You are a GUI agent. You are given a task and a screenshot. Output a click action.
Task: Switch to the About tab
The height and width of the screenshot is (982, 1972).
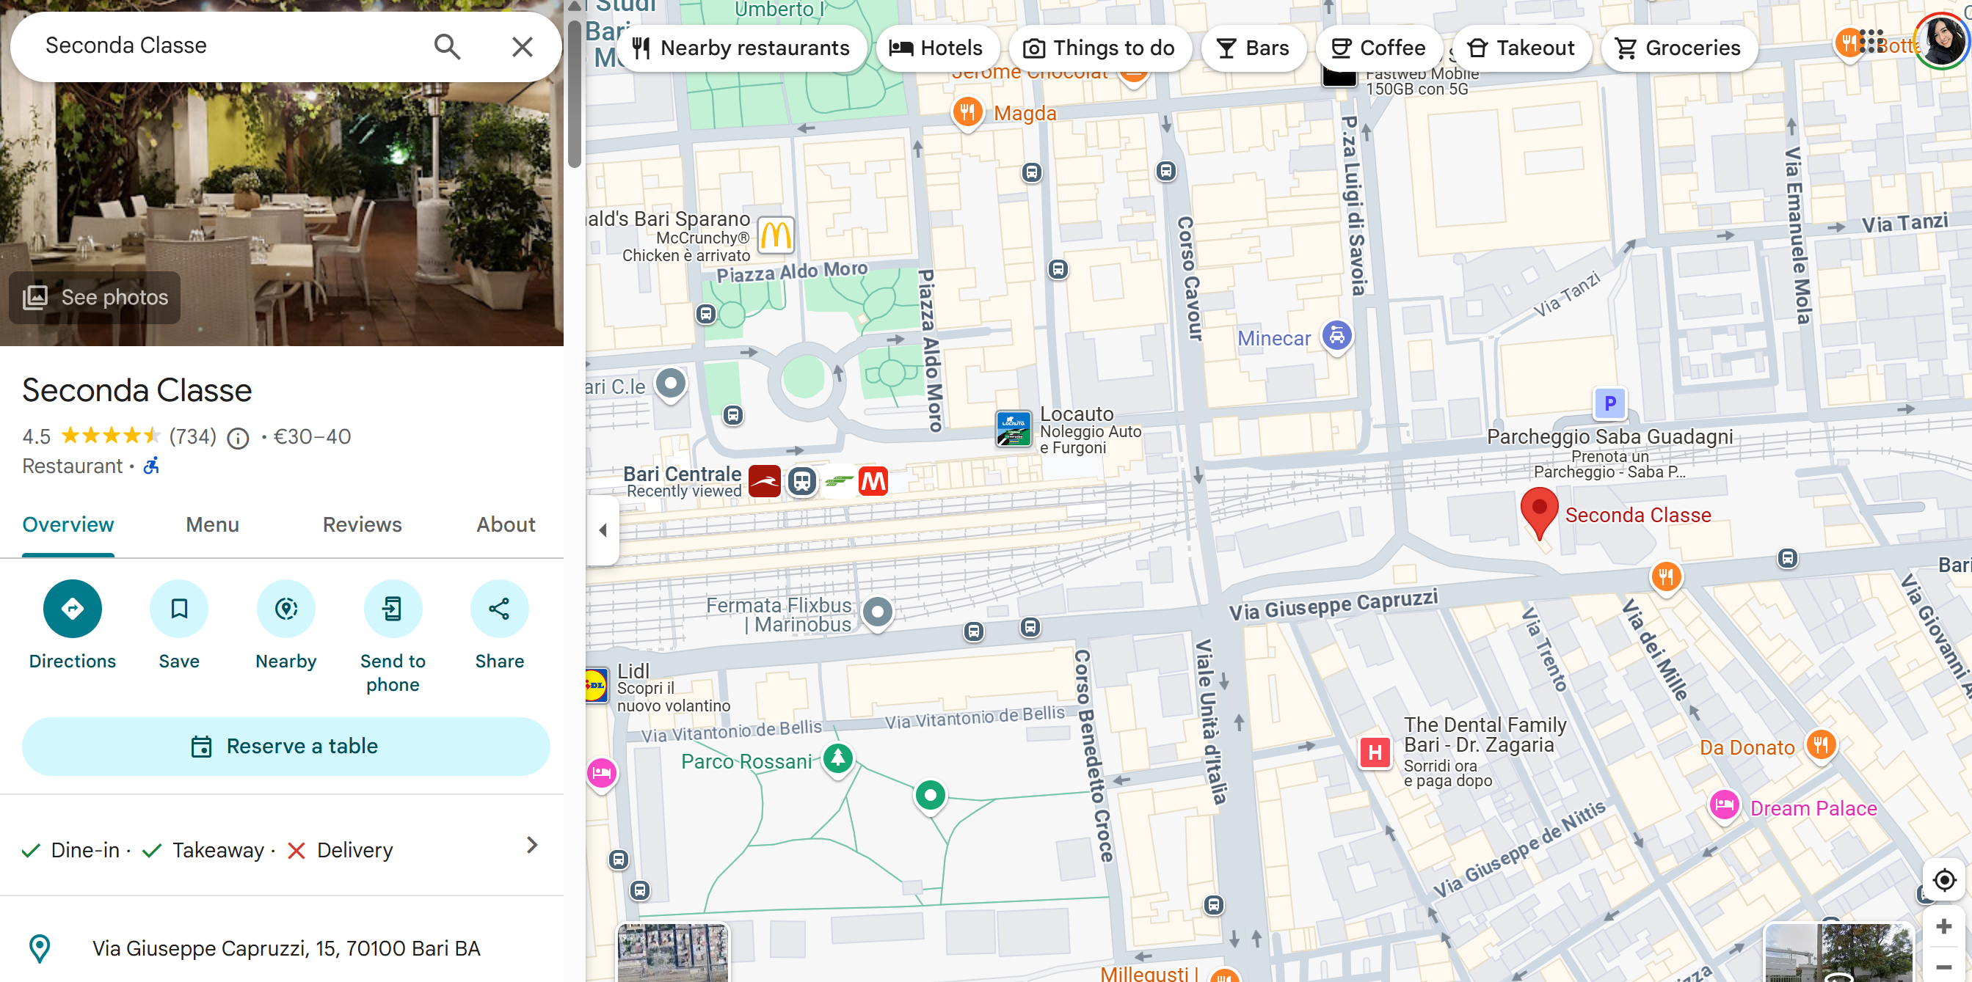506,524
